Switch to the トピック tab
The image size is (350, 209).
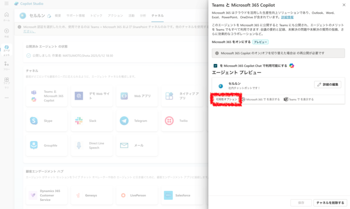pos(96,16)
